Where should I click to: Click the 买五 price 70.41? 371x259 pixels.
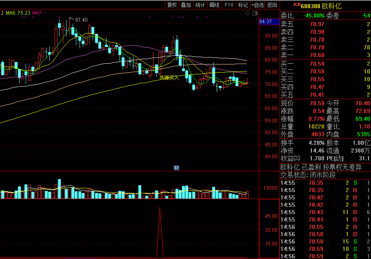[317, 95]
